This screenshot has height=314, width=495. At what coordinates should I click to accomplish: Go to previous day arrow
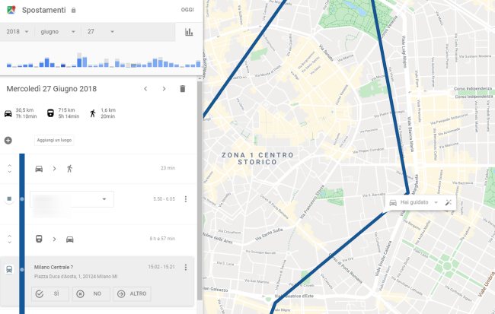tap(145, 89)
